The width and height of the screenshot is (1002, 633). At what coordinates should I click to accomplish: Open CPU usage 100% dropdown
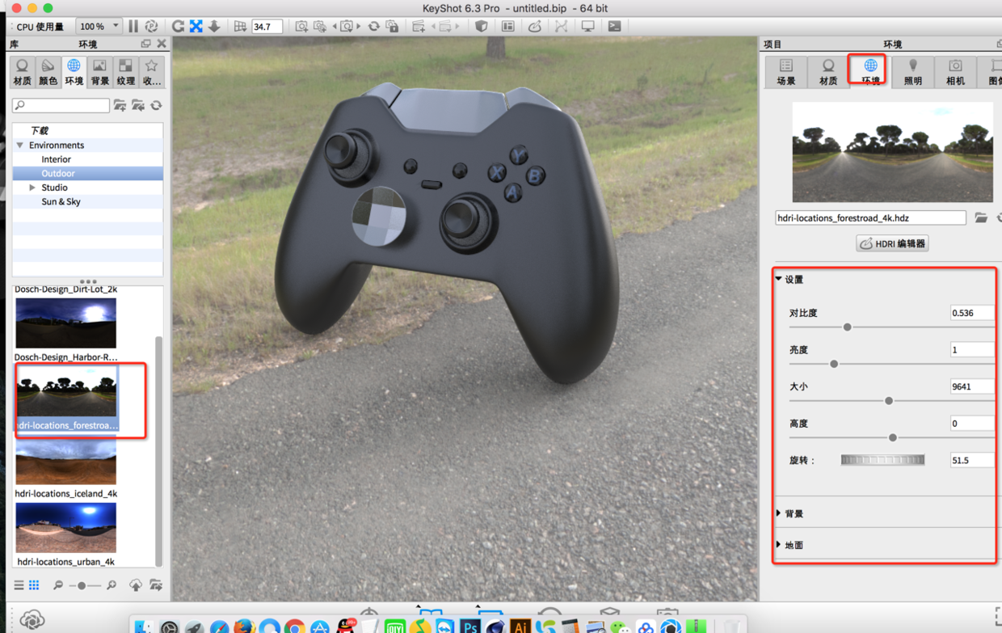coord(99,26)
